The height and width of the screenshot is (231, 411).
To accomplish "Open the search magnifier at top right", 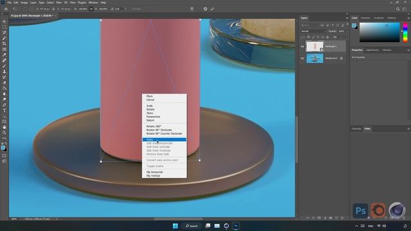I will pos(398,9).
